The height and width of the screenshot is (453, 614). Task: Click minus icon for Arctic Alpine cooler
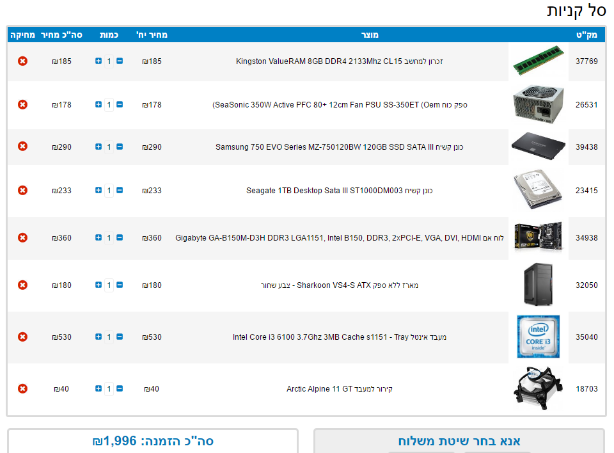pos(120,388)
